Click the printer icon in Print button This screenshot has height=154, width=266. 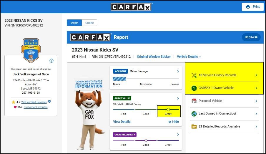pos(248,6)
